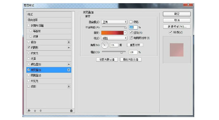219x120 pixels.
Task: Click the 不透明度 percentage input field
Action: [x=133, y=27]
